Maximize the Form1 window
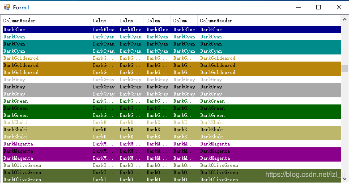349x183 pixels. tap(319, 7)
